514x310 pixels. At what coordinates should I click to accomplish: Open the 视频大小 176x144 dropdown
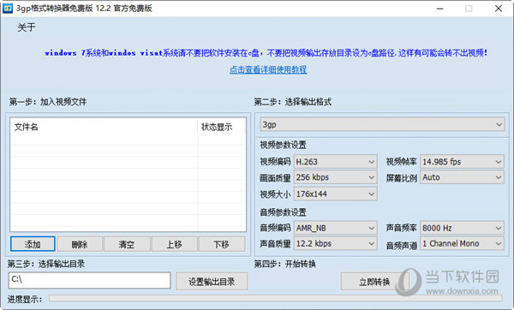(x=335, y=194)
